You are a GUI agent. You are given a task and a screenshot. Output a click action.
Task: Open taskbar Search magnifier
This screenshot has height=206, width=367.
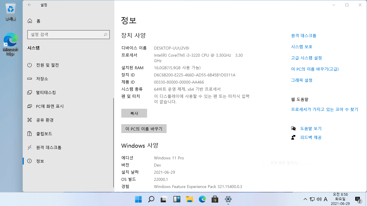tap(151, 199)
